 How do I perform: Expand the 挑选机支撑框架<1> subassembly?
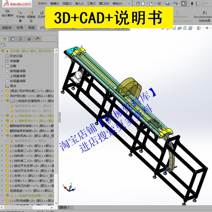2,101
